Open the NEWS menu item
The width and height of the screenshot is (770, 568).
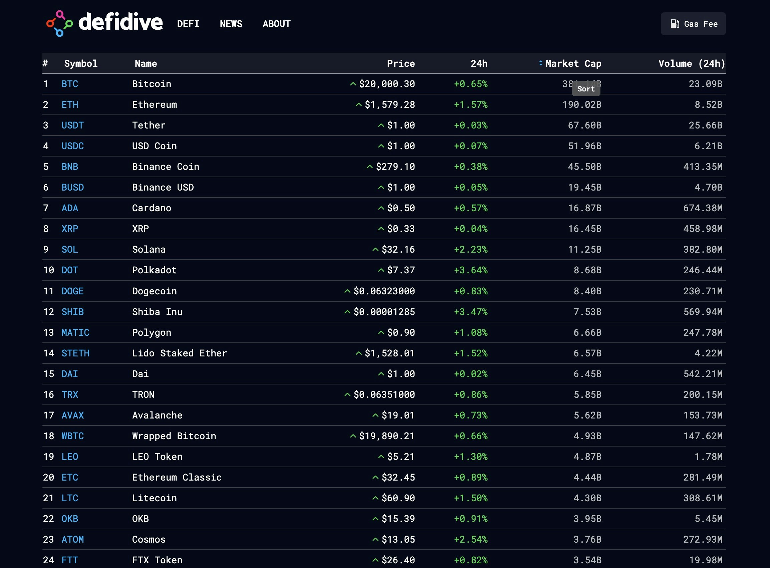(x=231, y=24)
